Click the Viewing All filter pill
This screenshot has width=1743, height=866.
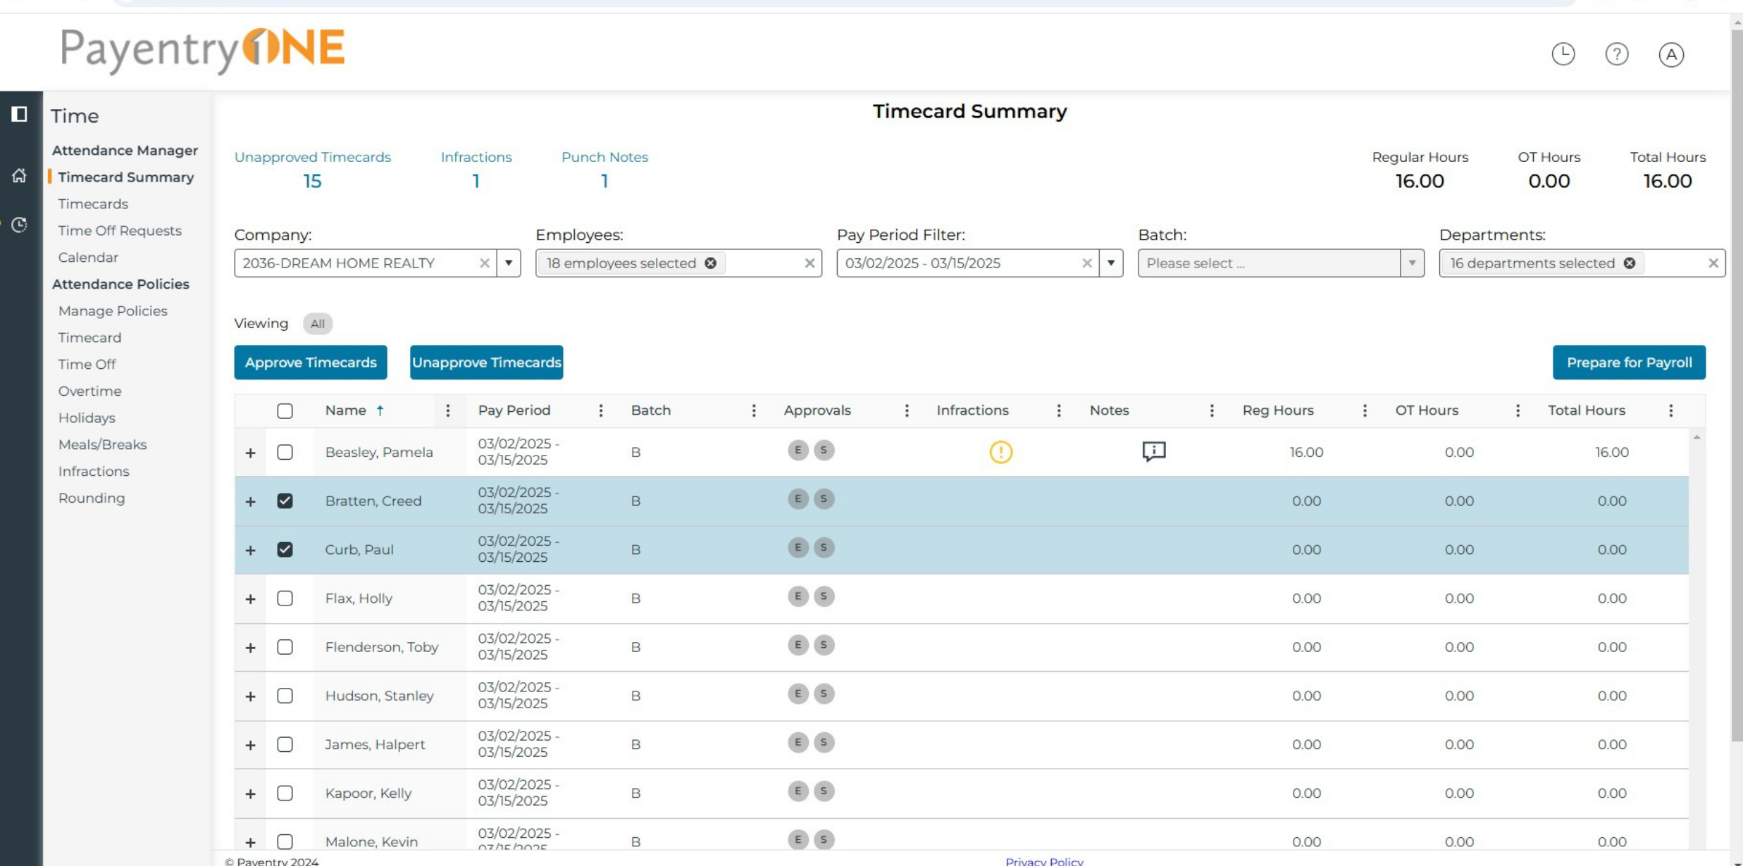(317, 324)
